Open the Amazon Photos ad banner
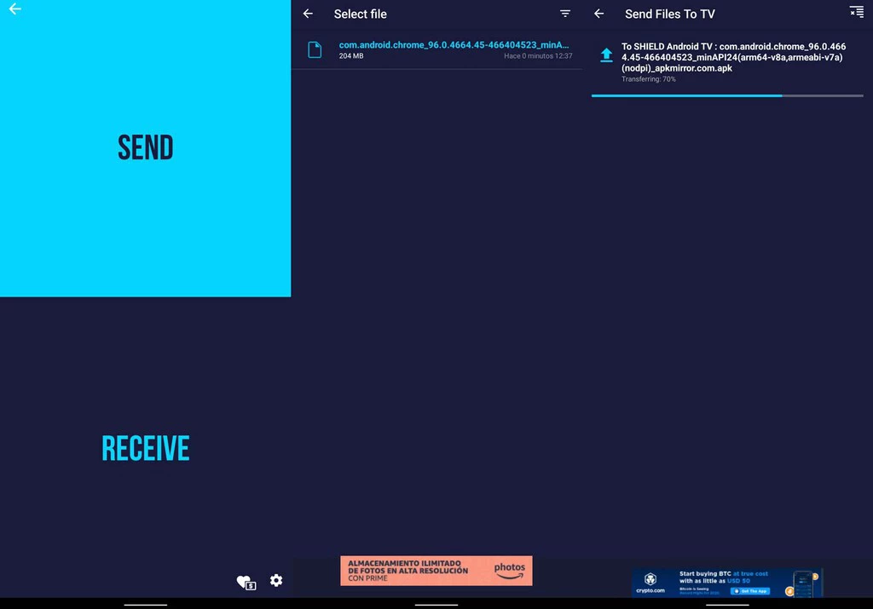Screen dimensions: 873x609 click(x=436, y=571)
